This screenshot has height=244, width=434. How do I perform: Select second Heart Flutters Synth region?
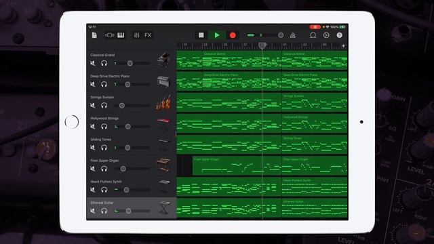[315, 187]
